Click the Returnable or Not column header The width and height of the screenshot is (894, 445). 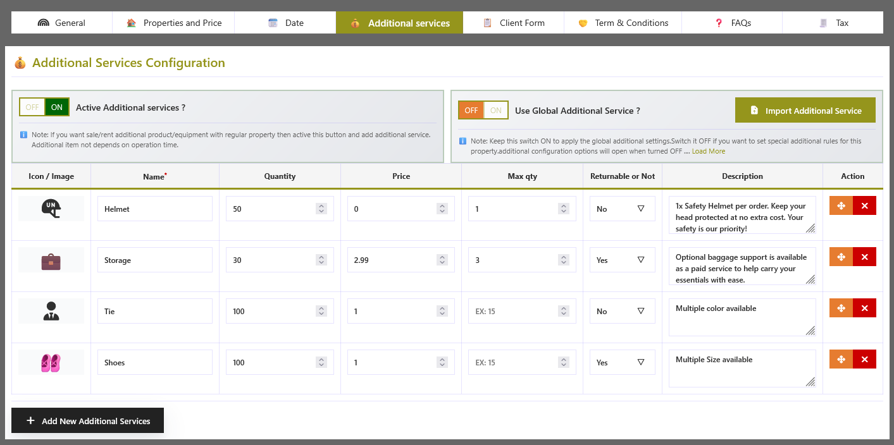point(623,176)
